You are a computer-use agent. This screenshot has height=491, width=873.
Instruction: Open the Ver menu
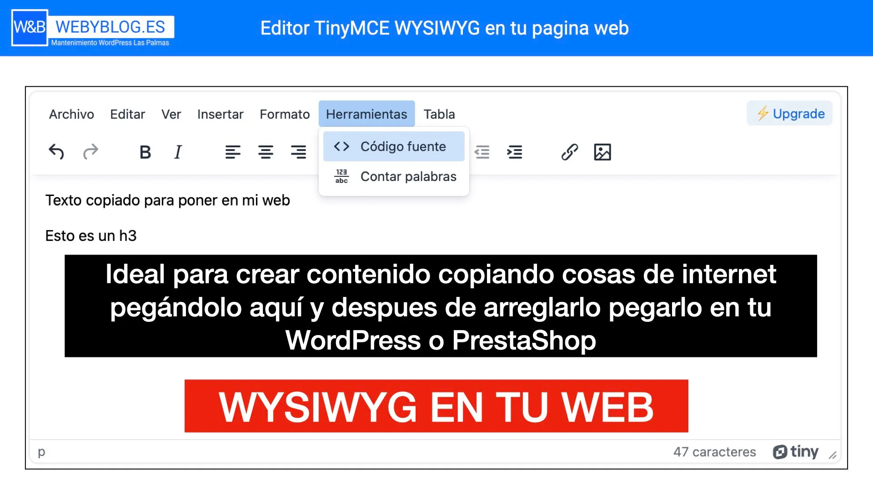171,114
